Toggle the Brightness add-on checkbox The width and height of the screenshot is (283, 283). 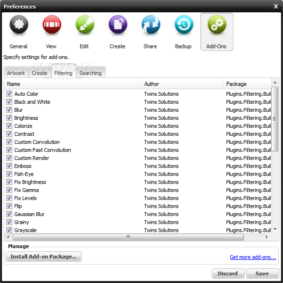click(x=9, y=117)
